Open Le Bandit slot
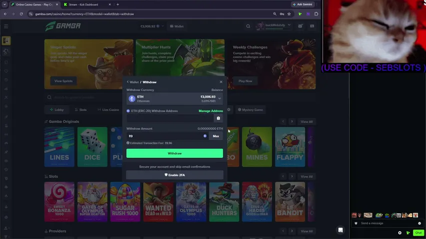This screenshot has height=239, width=426. click(290, 202)
